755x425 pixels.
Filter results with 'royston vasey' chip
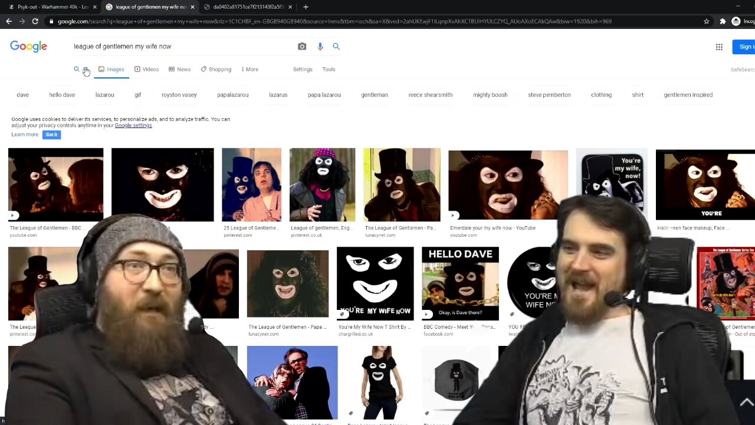pos(179,95)
